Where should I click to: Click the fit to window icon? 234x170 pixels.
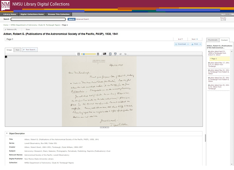click(110, 54)
